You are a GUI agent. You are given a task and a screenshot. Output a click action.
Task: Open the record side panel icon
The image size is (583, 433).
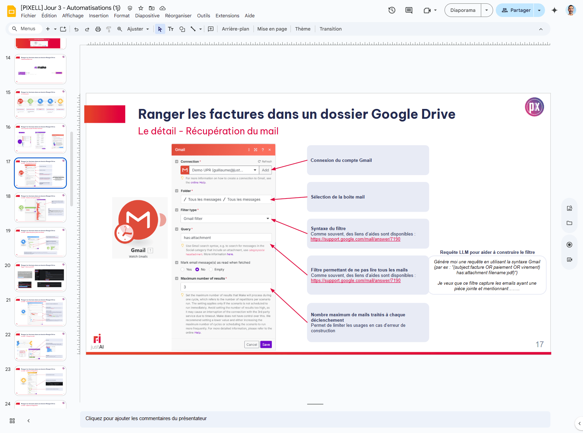[569, 245]
